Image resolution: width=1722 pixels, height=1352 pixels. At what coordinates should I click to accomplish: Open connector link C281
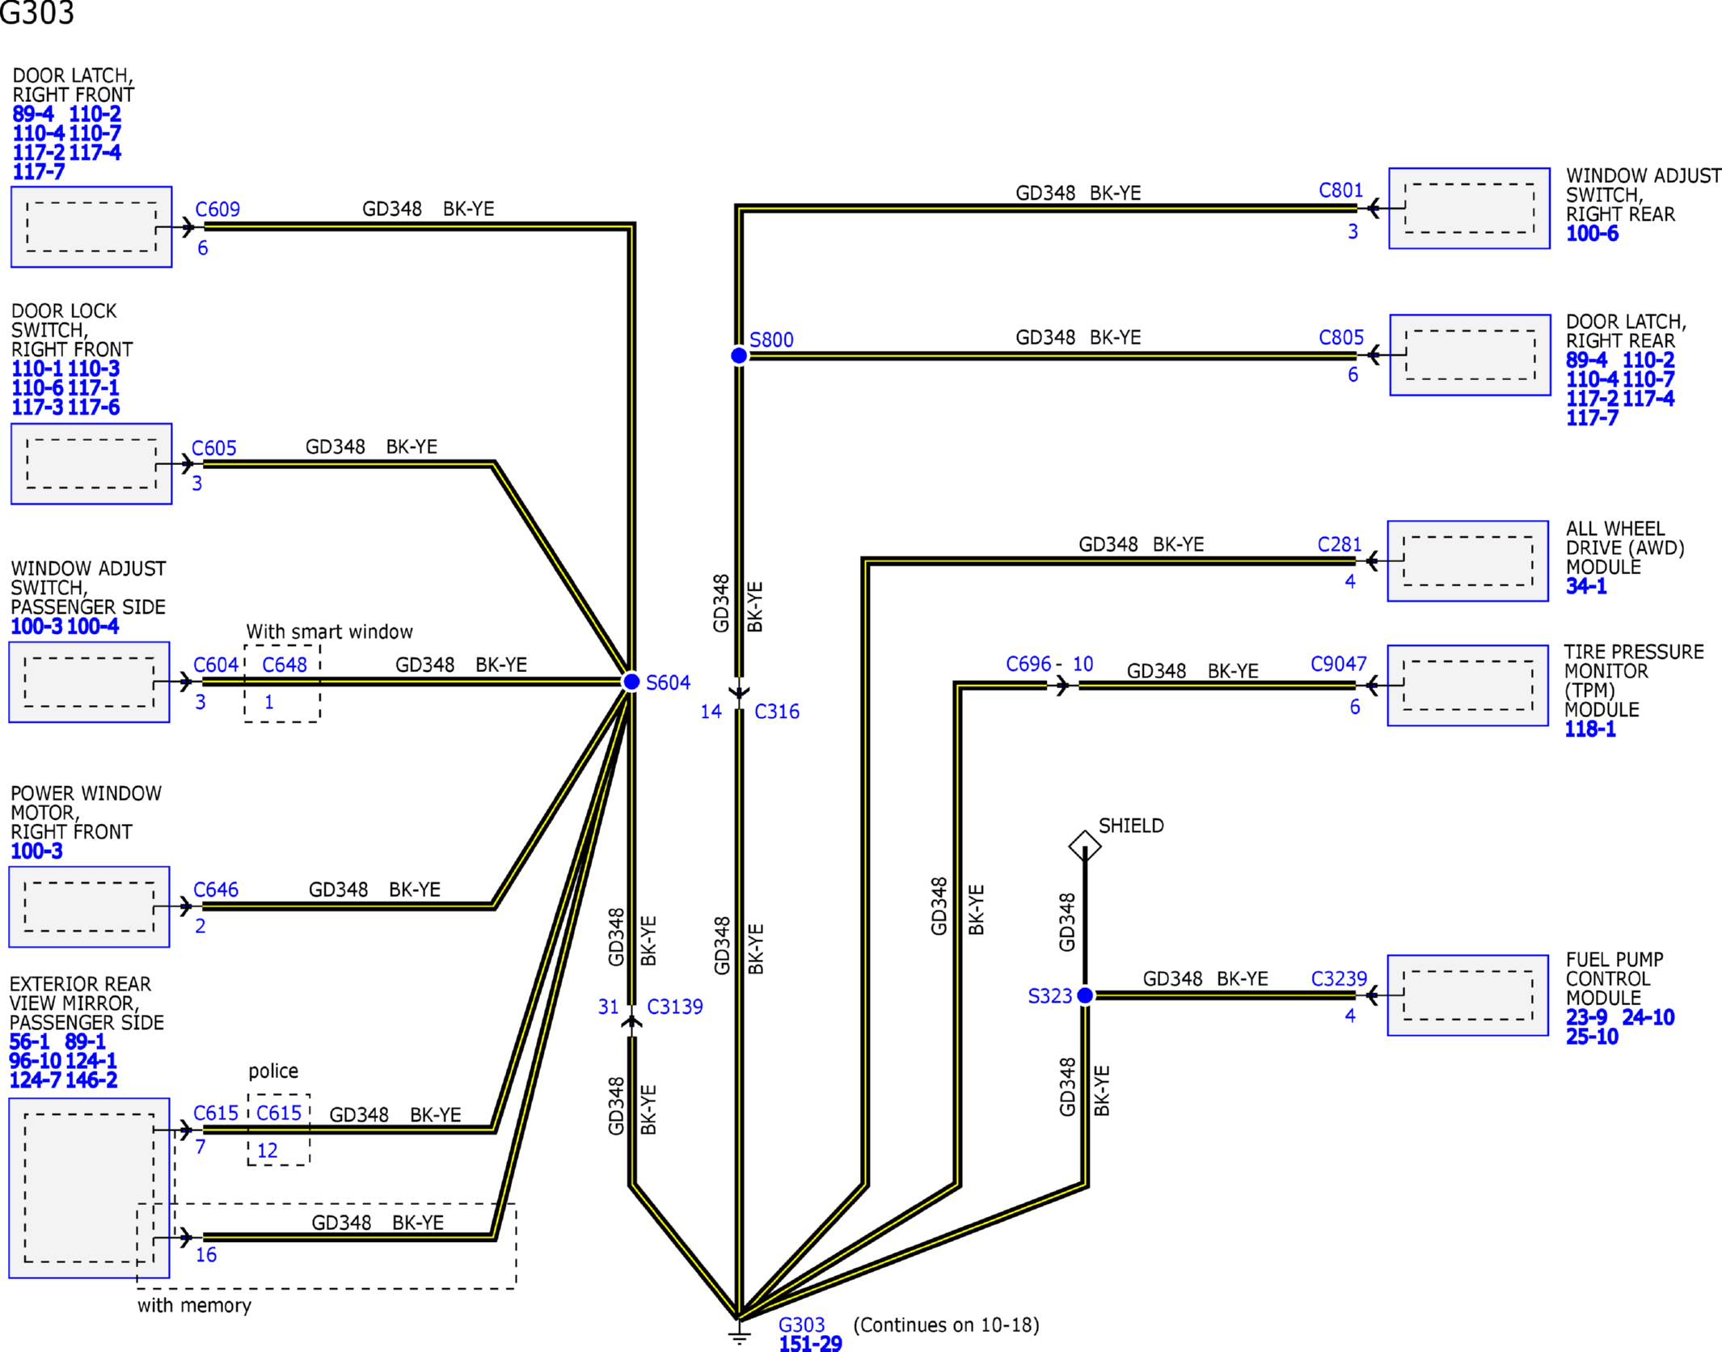point(1340,544)
